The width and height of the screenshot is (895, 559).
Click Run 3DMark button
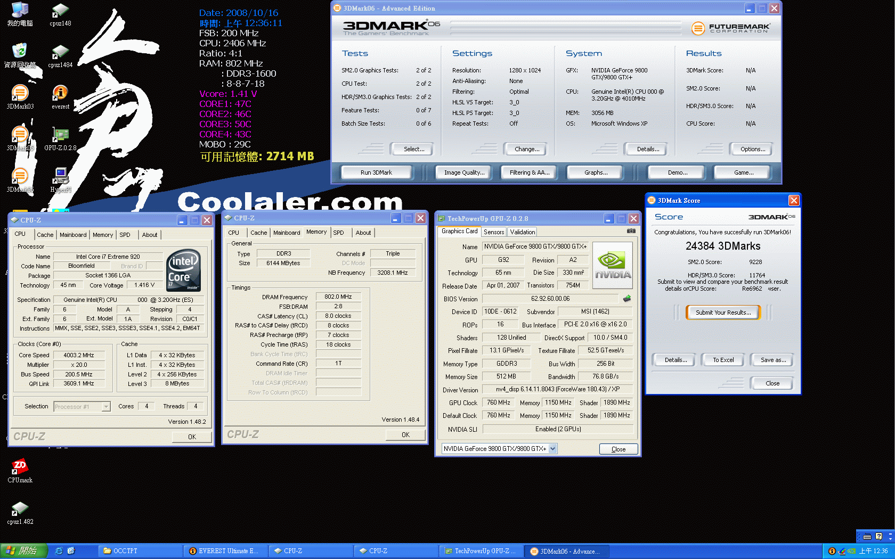[x=376, y=172]
